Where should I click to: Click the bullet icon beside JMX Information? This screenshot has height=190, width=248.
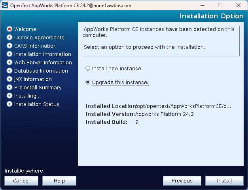(x=9, y=79)
